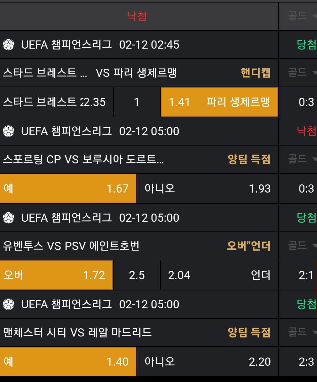Select 스타드 브레스트 handicap option at 2.35
The width and height of the screenshot is (317, 382).
pos(56,102)
